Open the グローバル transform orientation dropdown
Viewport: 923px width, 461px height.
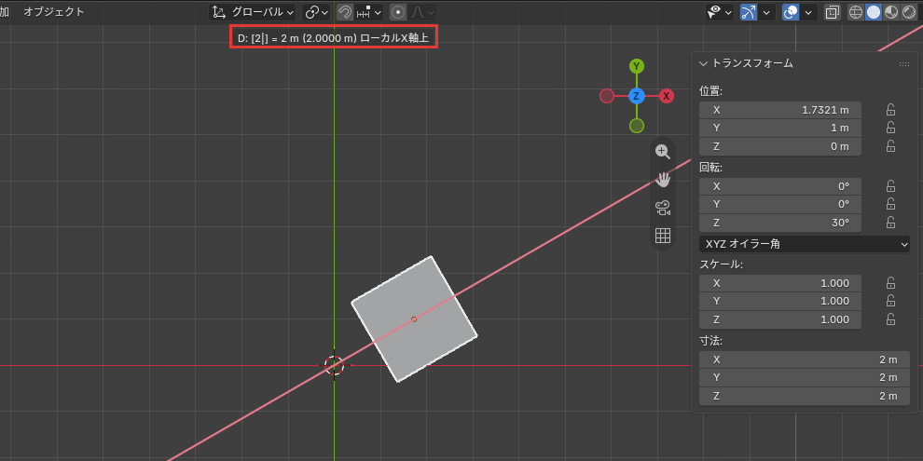point(254,12)
